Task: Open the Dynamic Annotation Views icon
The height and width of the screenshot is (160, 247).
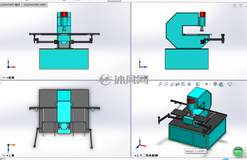Action: (183, 84)
